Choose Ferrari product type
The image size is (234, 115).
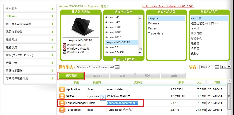[x=153, y=28]
